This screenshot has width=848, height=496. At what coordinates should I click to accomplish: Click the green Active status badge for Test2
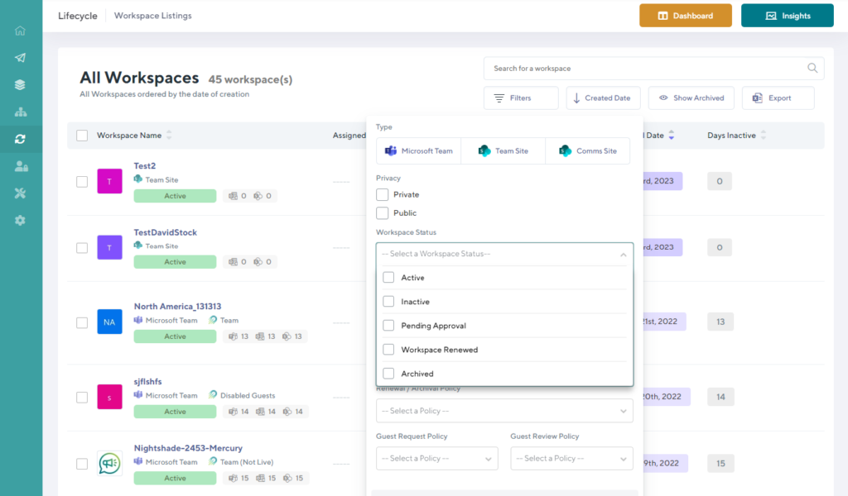click(174, 195)
